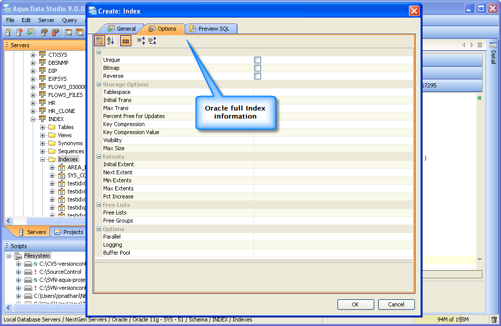Collapse the Free Lists section

(99, 205)
